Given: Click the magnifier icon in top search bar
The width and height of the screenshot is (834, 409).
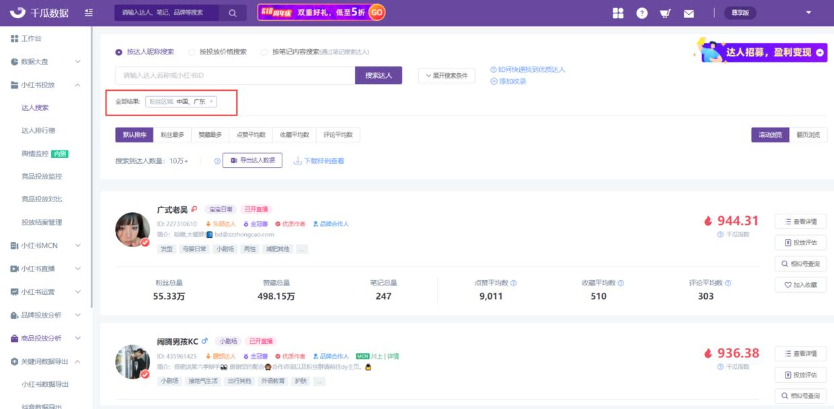Looking at the screenshot, I should [231, 13].
